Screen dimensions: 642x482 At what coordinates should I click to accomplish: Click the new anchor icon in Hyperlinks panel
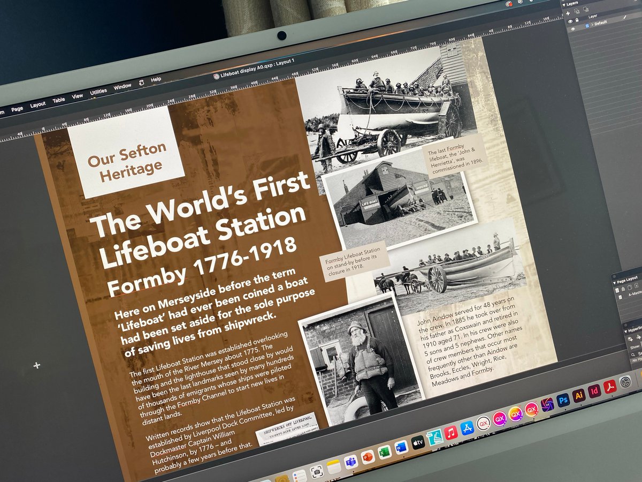click(639, 337)
